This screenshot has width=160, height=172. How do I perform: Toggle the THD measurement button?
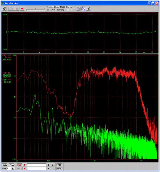[59, 165]
